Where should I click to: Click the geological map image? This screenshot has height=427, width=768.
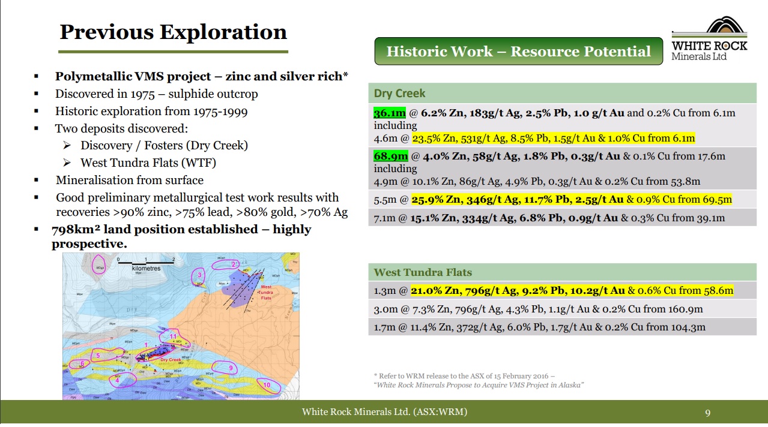181,326
